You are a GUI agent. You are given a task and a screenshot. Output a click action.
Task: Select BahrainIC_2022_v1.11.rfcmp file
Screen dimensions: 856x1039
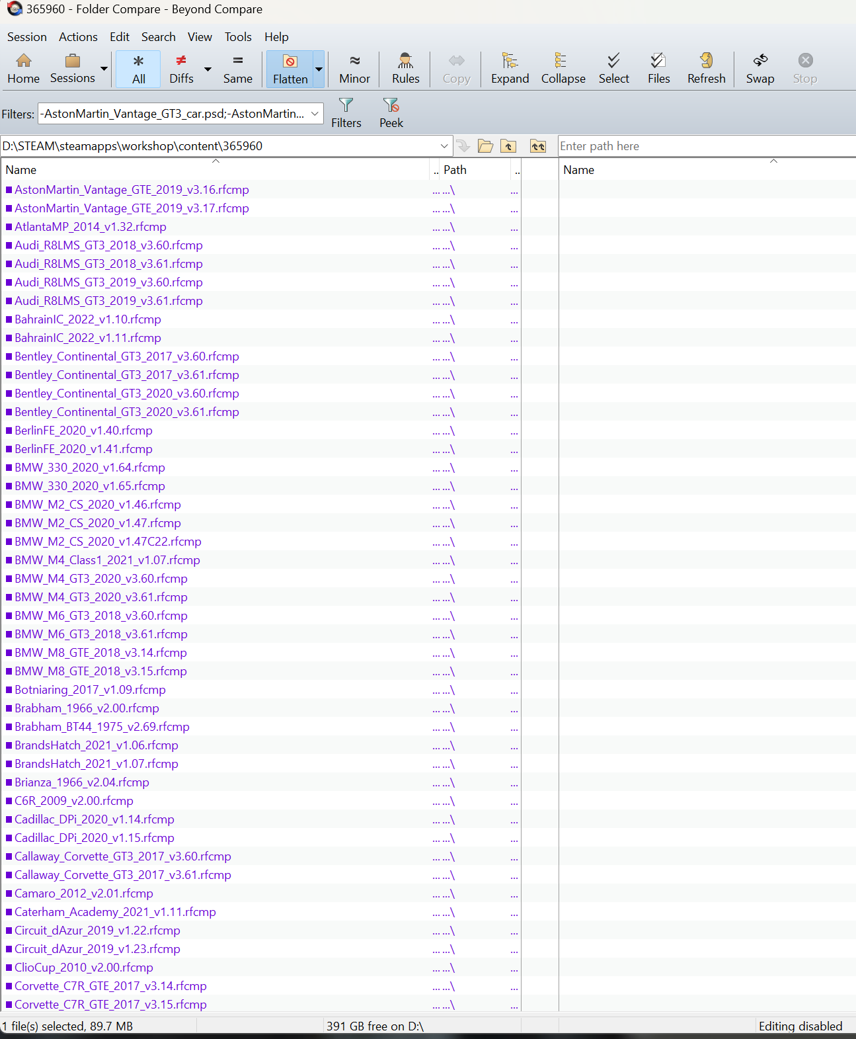click(88, 338)
